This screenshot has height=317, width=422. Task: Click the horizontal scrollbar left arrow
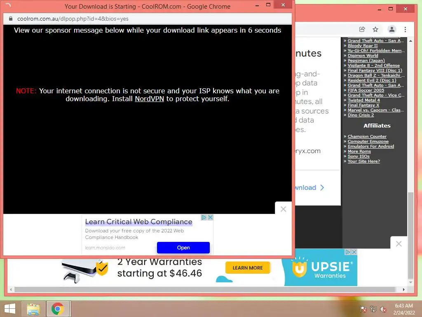(x=11, y=289)
